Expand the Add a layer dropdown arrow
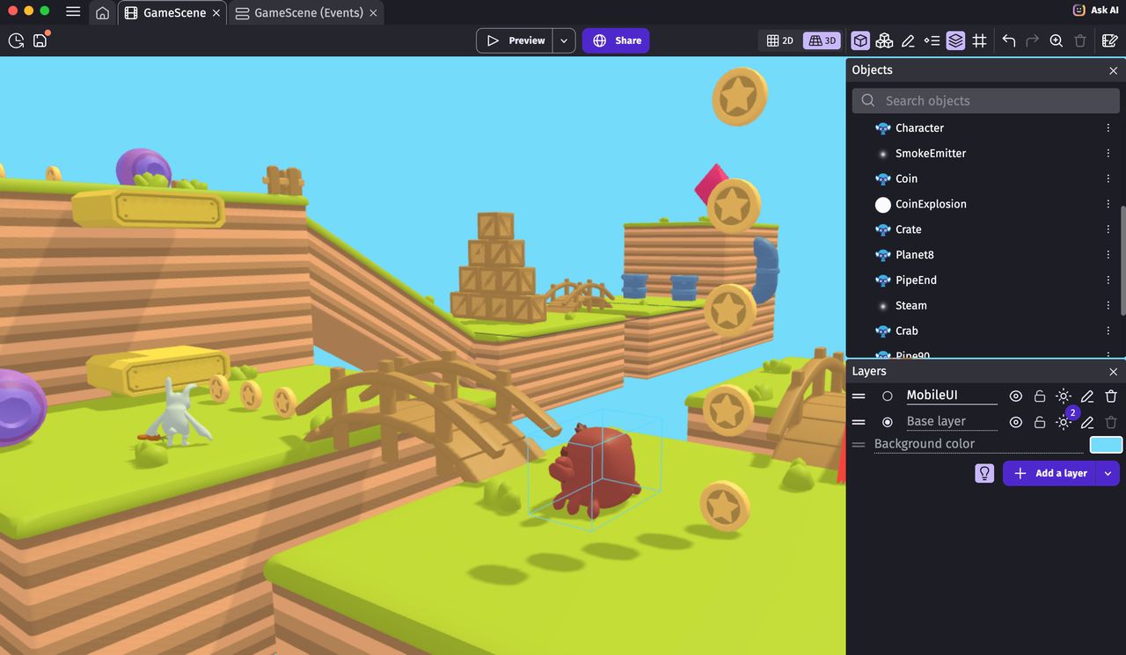Image resolution: width=1126 pixels, height=655 pixels. [1108, 473]
